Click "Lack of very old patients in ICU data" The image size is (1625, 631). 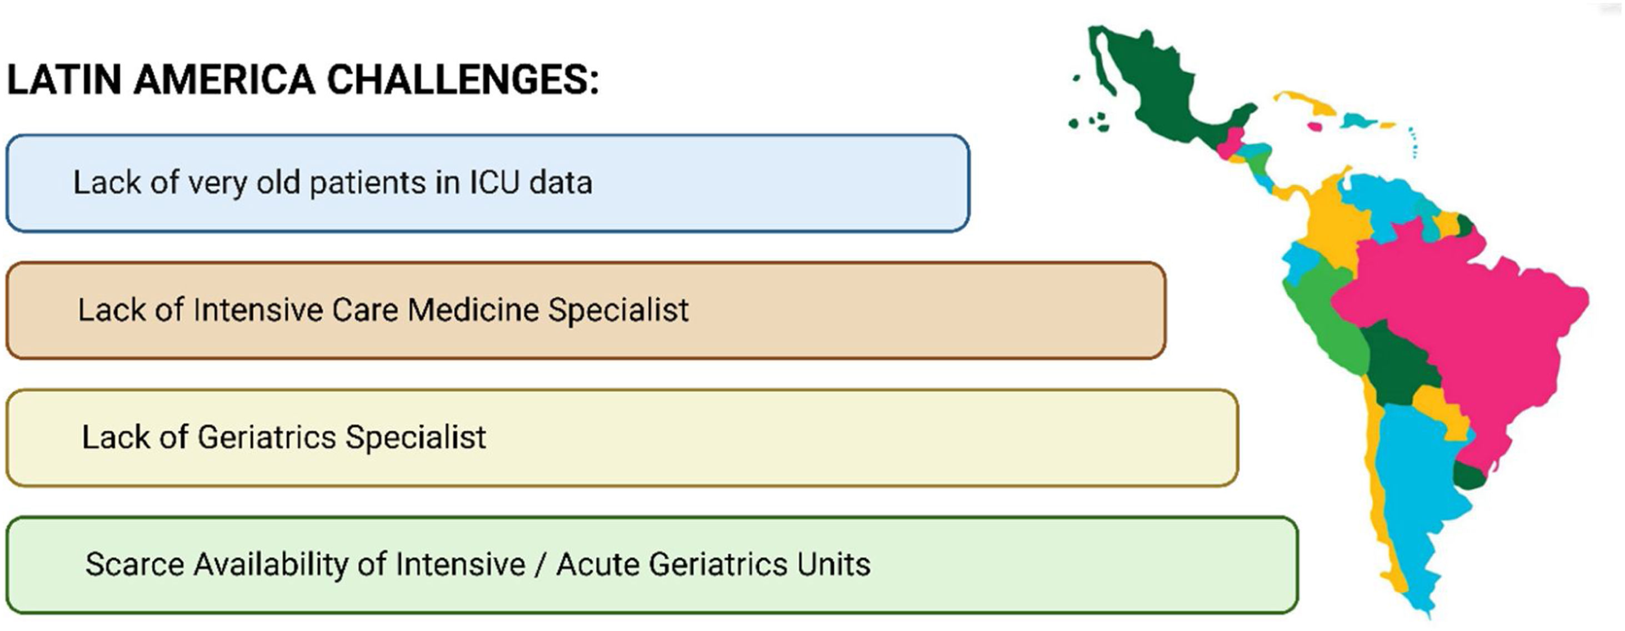point(332,183)
